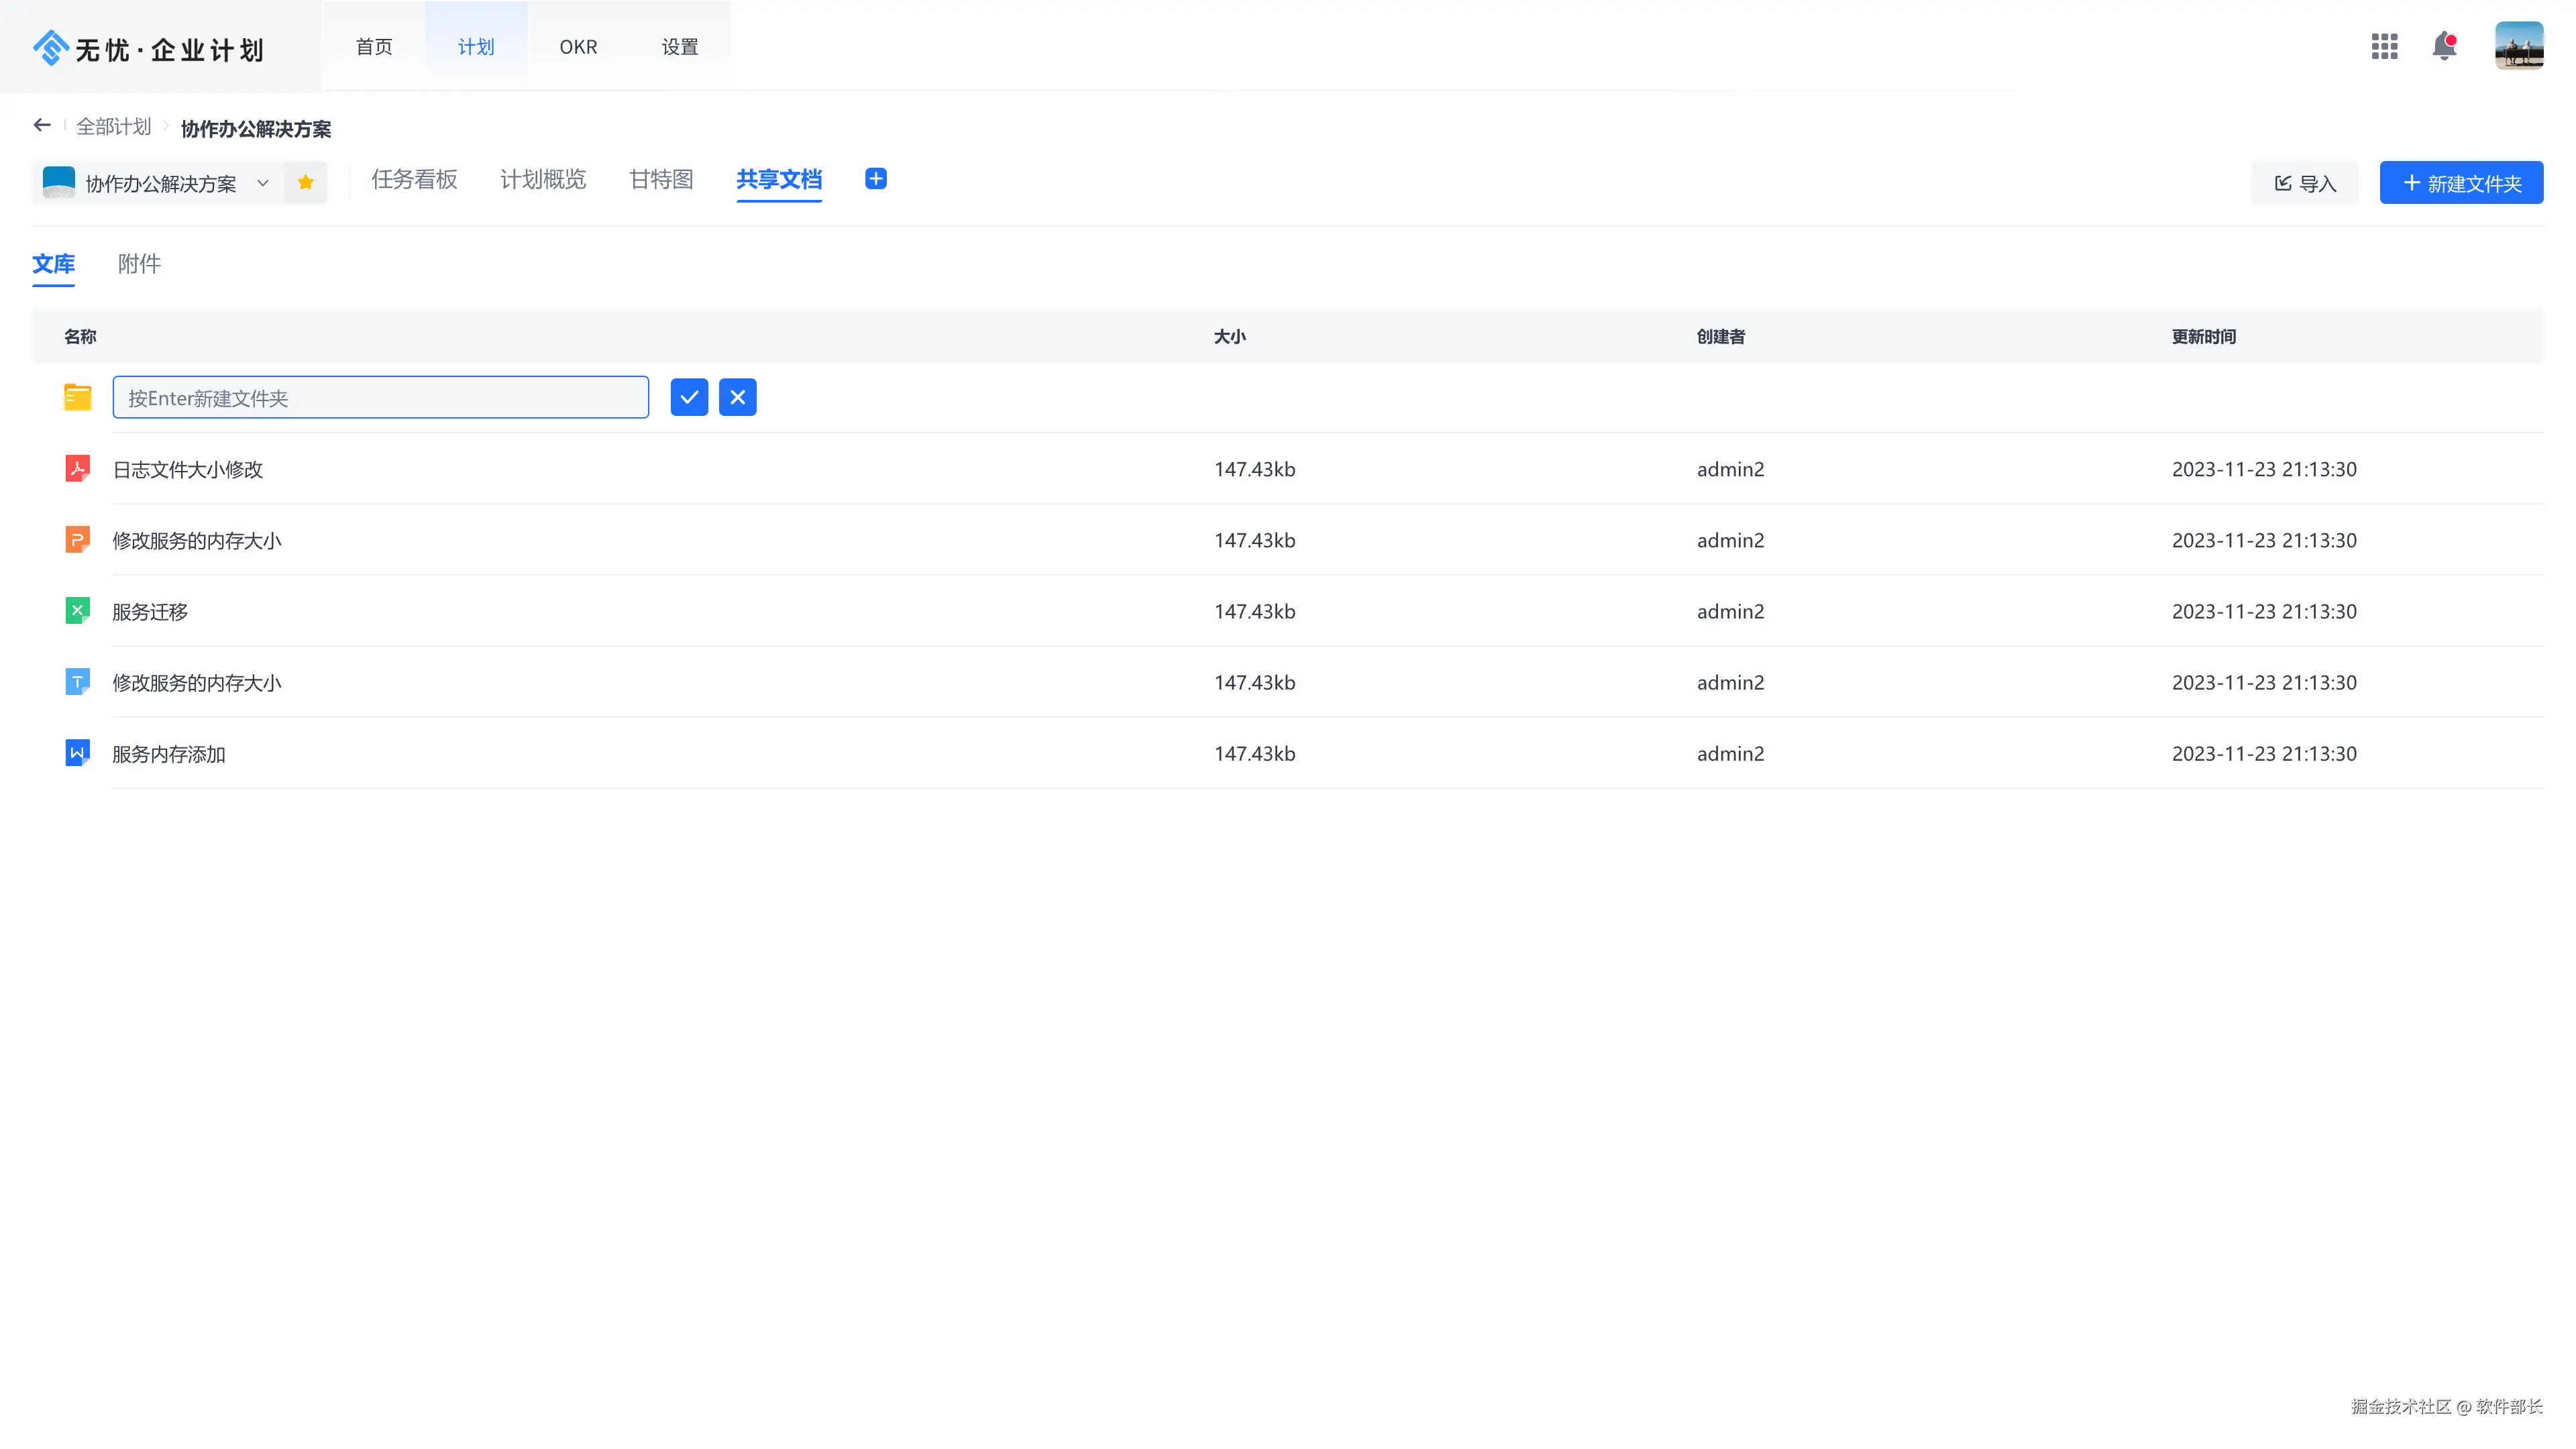Cancel new folder with X button
The width and height of the screenshot is (2576, 1449).
tap(737, 397)
